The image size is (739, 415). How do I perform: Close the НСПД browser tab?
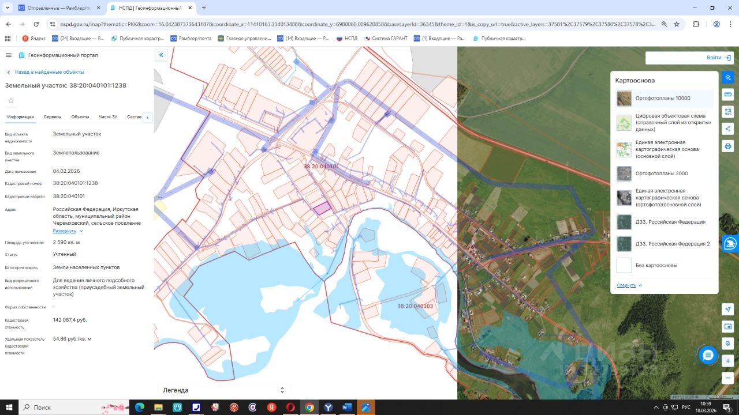[190, 8]
